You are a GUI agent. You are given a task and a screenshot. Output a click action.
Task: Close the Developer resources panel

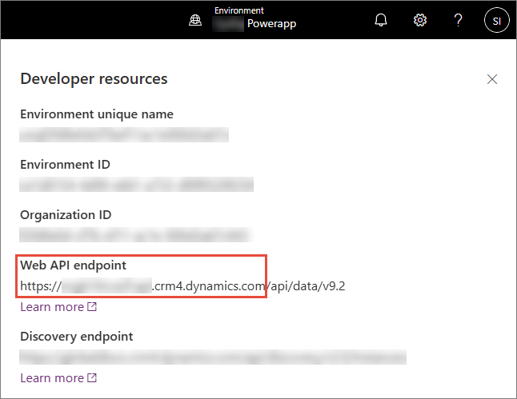(492, 79)
